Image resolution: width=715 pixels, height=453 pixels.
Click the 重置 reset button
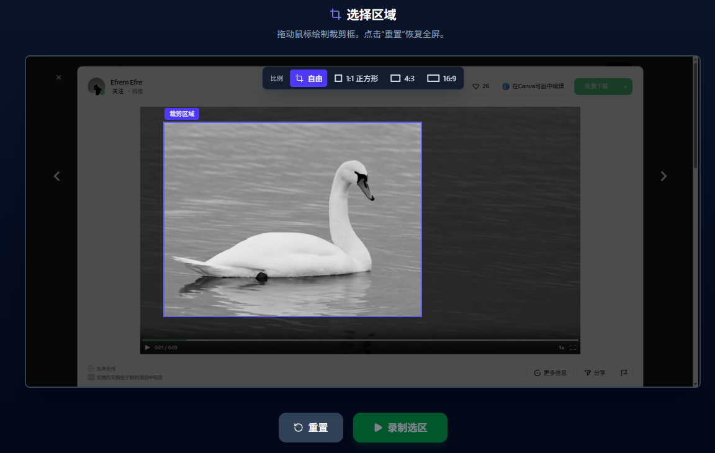click(311, 428)
